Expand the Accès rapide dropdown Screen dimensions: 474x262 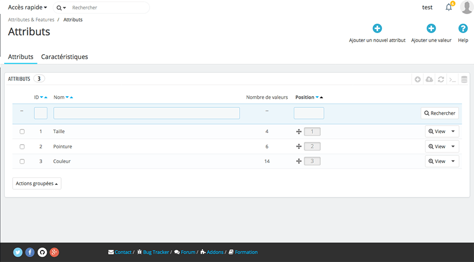coord(27,7)
